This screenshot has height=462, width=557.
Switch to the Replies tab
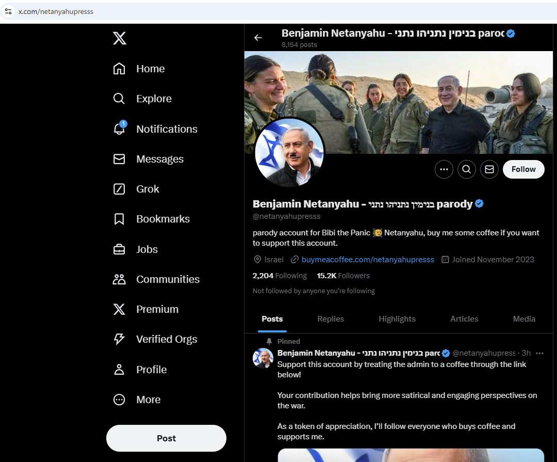(331, 319)
